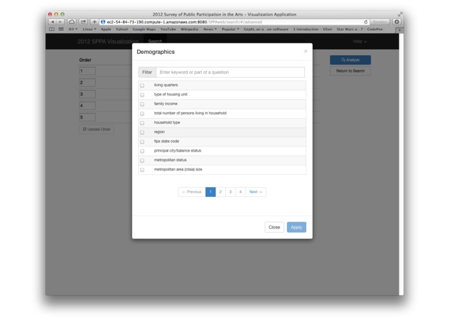This screenshot has width=450, height=320.
Task: Click the plus add-bookmark button
Action: click(95, 22)
